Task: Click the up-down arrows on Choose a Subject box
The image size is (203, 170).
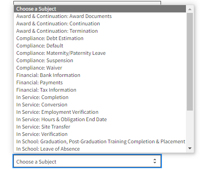Action: point(155,161)
